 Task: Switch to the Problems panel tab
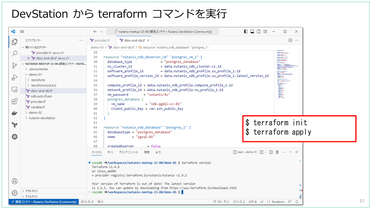pyautogui.click(x=147, y=152)
